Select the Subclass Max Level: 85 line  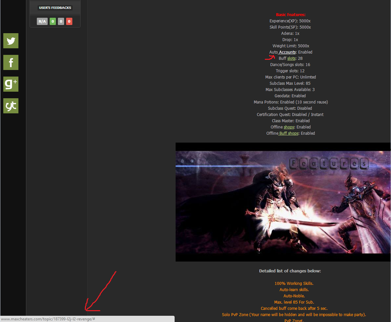coord(290,83)
